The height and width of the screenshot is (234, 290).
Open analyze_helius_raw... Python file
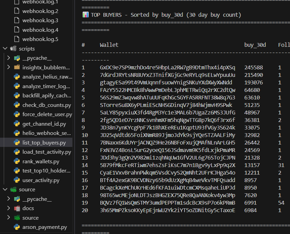(47, 77)
